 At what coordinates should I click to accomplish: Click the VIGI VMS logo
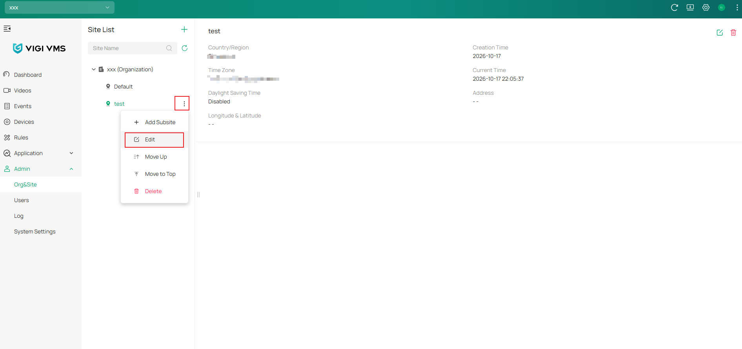coord(39,48)
